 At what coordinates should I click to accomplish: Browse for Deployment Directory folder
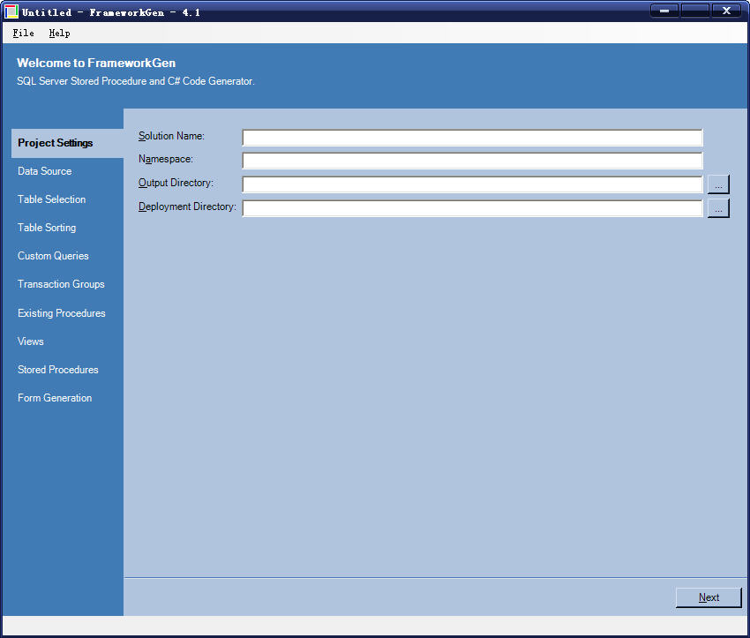(x=718, y=208)
